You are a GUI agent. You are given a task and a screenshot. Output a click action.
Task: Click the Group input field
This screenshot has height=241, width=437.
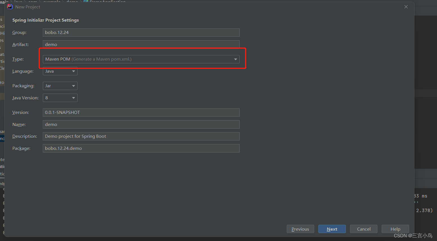pos(141,32)
